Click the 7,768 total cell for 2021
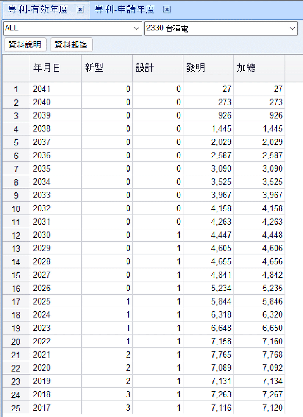Screen dimensions: 303x417 259,355
